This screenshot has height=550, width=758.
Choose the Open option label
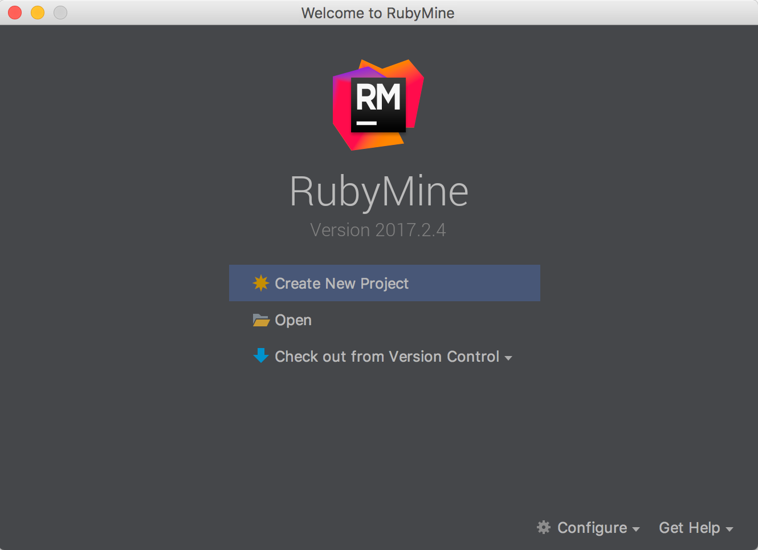(x=294, y=321)
